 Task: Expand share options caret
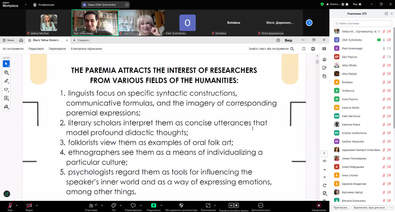[x=161, y=205]
